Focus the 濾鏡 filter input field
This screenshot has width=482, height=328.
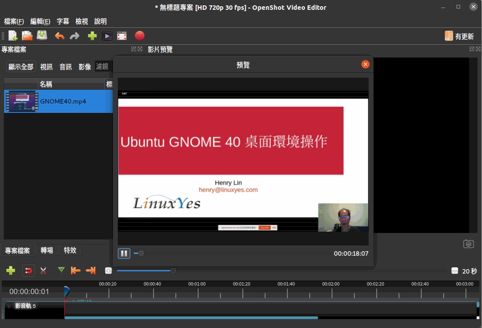[104, 66]
